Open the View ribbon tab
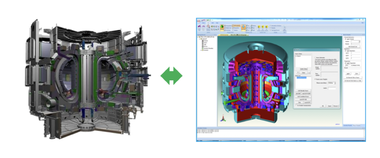The width and height of the screenshot is (380, 158). coord(209,23)
